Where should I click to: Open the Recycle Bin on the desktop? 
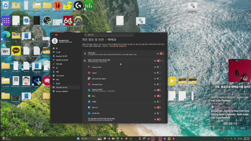click(6, 6)
